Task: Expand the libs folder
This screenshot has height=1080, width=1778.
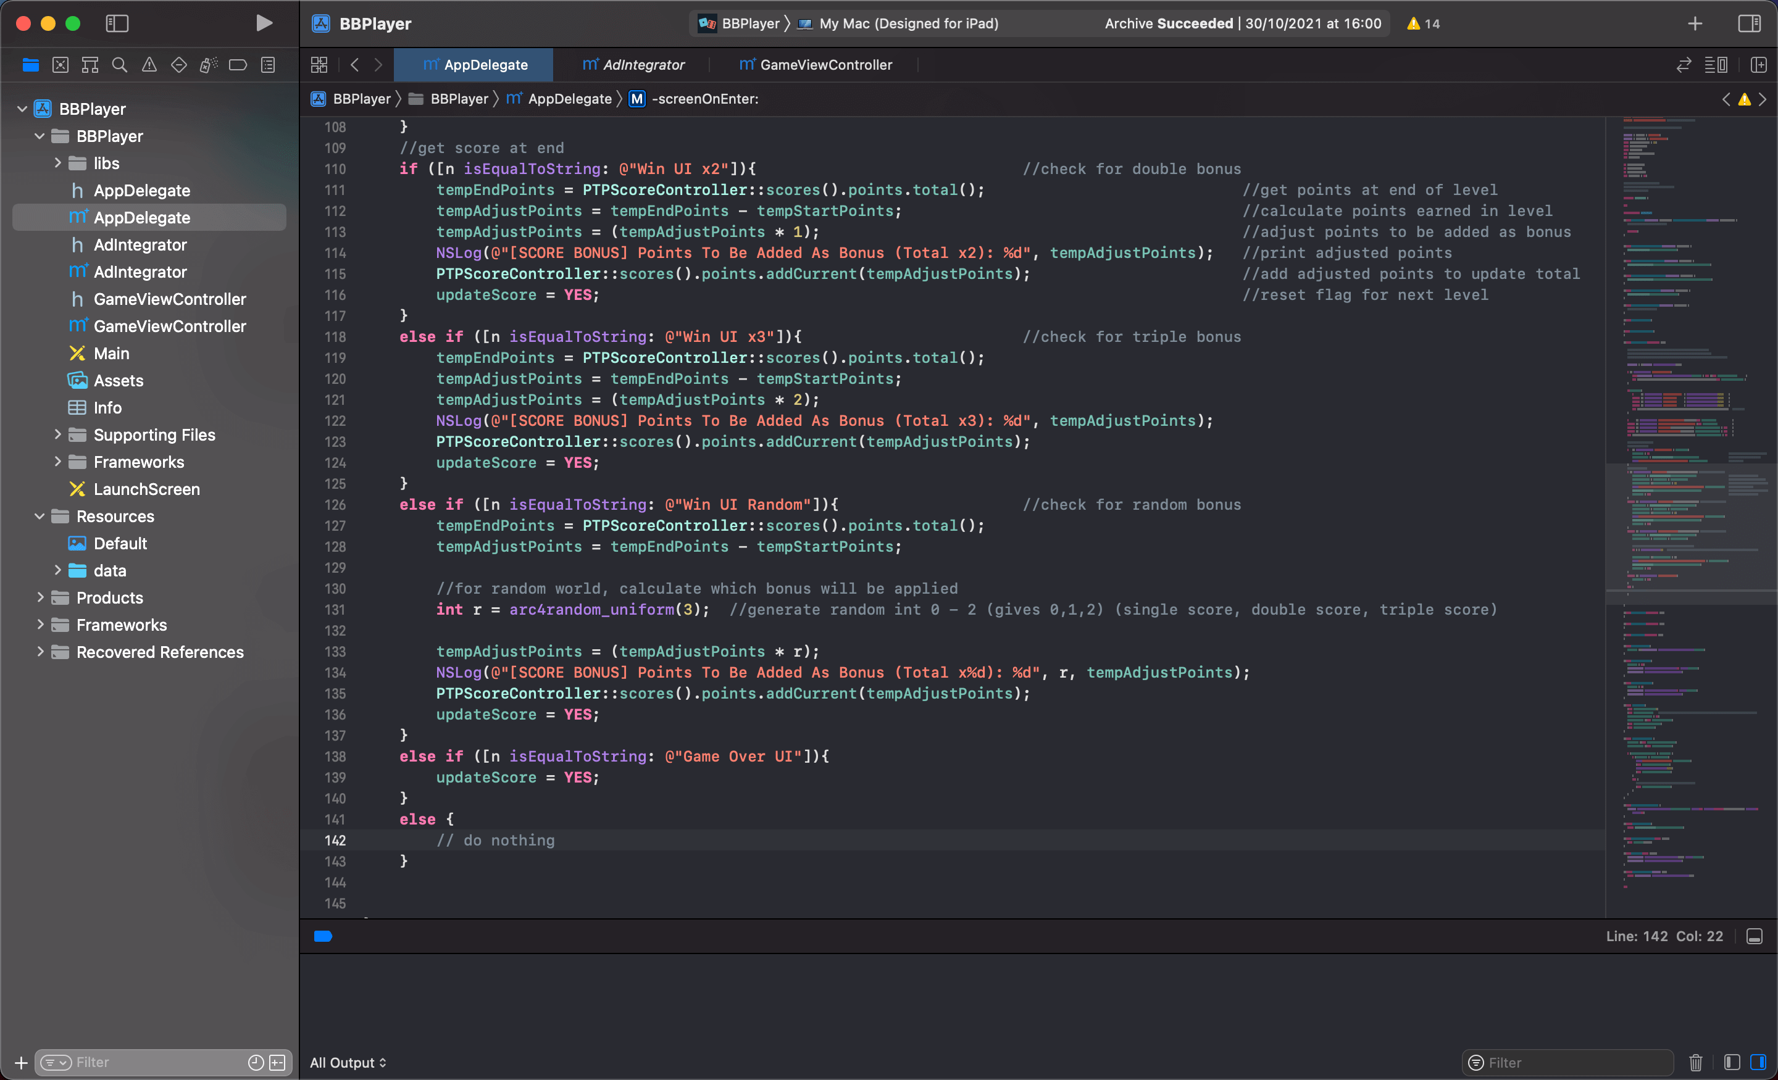Action: coord(58,163)
